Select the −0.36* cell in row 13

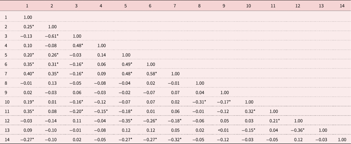[298, 131]
